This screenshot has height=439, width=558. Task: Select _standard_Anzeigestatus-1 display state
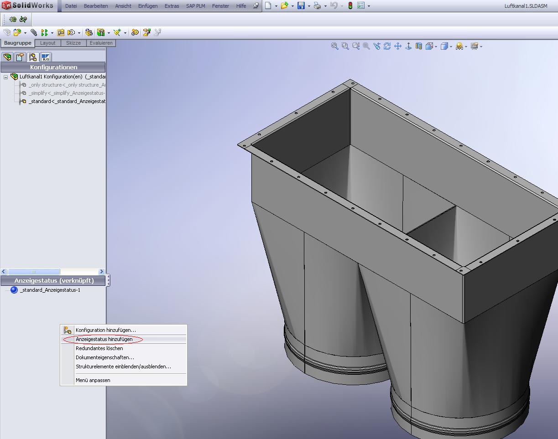click(x=50, y=290)
